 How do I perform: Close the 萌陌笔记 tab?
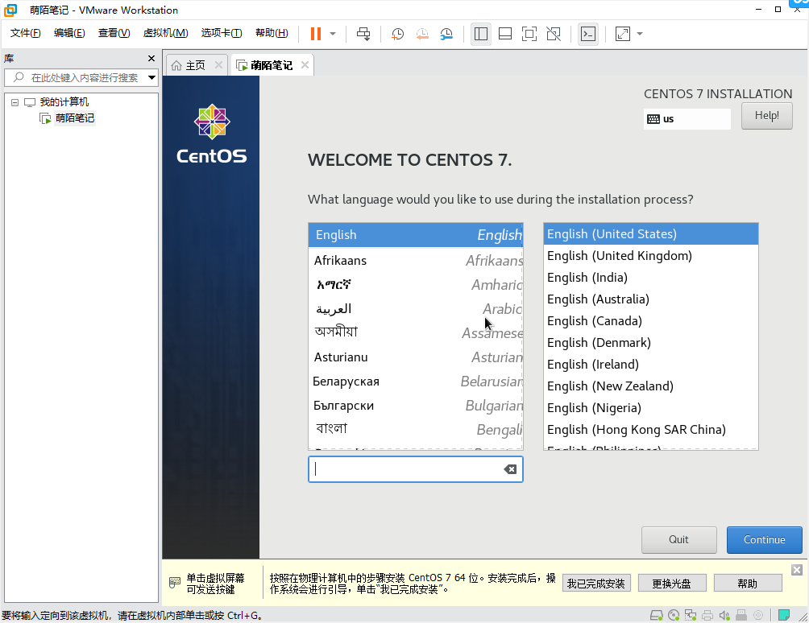click(x=305, y=65)
